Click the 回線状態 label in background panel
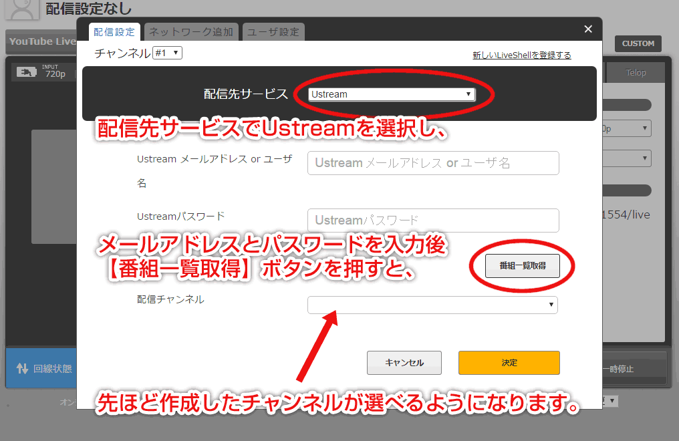The image size is (679, 441). 52,369
